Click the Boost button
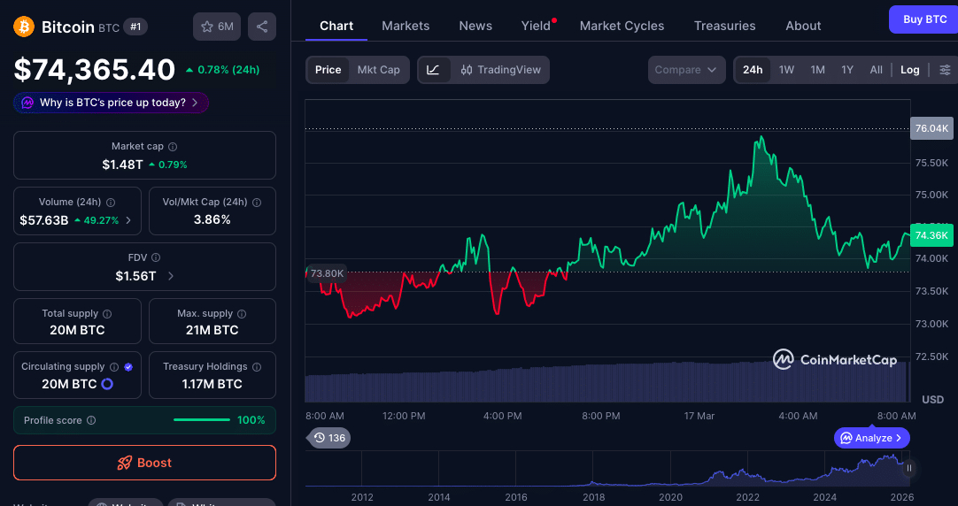 click(145, 463)
